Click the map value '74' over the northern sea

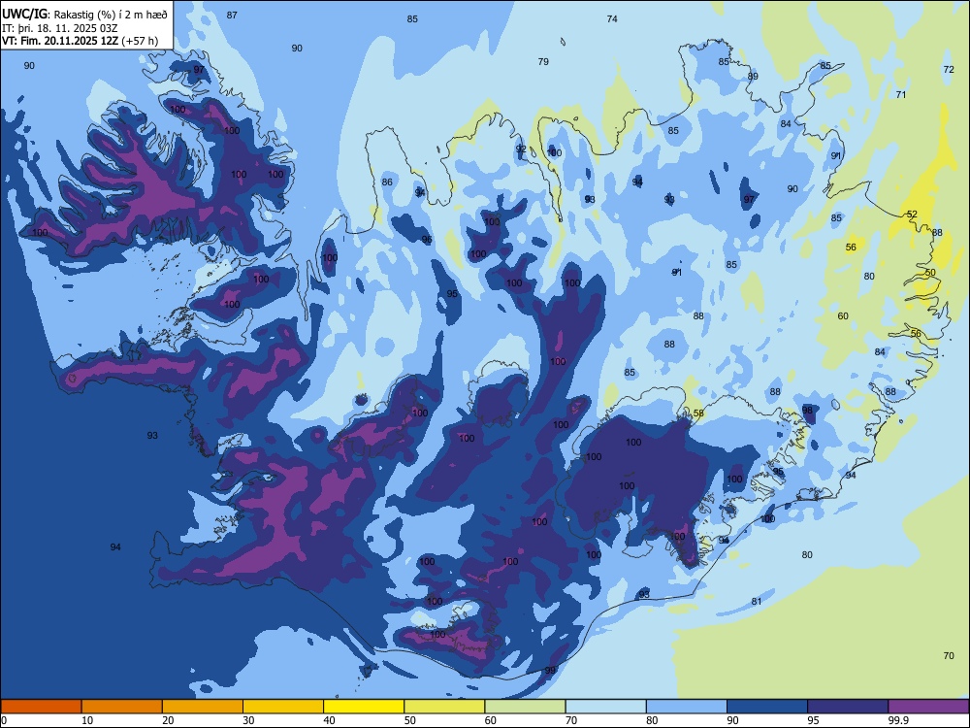612,19
